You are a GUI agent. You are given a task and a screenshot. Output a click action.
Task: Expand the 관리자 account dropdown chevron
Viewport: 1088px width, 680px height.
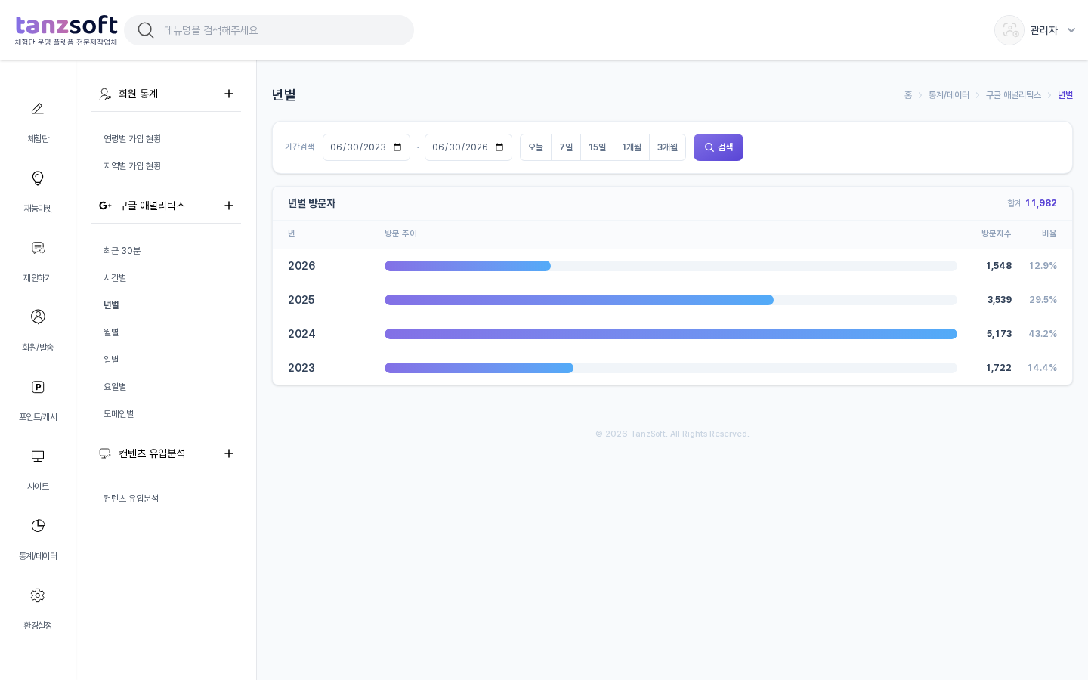pos(1071,30)
